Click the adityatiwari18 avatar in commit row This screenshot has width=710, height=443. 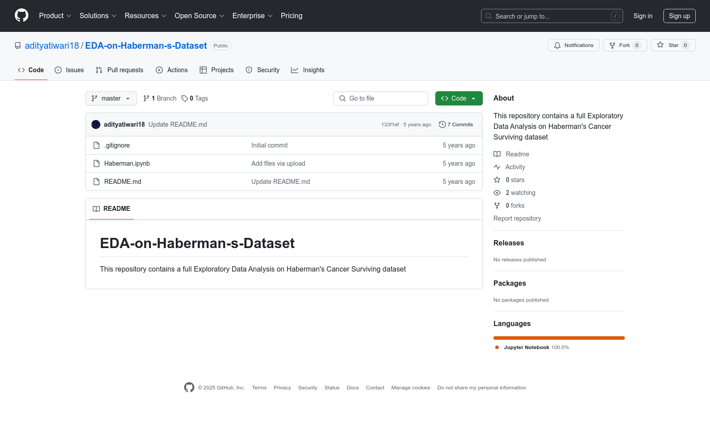96,124
